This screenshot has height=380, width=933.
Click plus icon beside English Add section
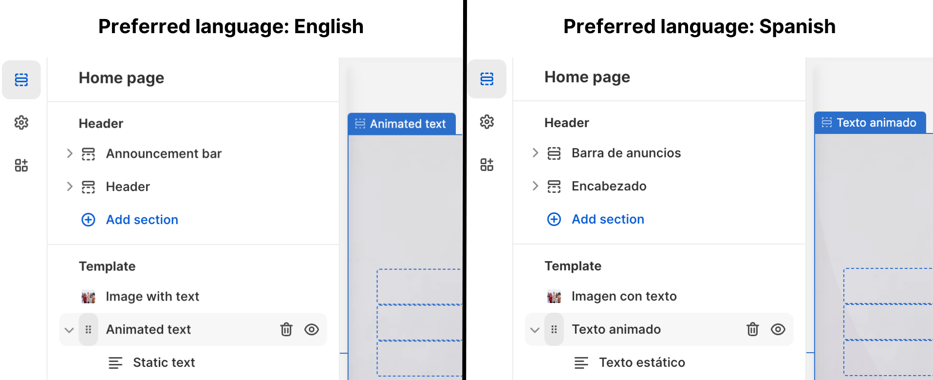tap(88, 220)
